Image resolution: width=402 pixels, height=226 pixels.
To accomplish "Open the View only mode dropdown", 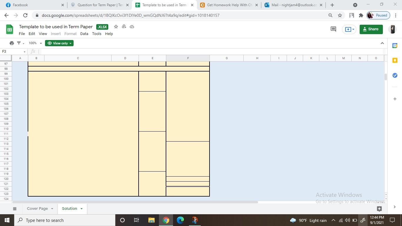I will pyautogui.click(x=59, y=43).
